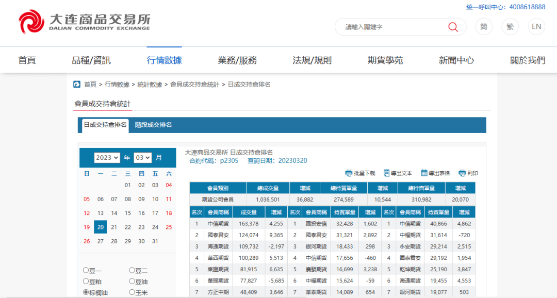This screenshot has width=557, height=298.
Task: Open the 品種/資訊 menu item
Action: (91, 60)
